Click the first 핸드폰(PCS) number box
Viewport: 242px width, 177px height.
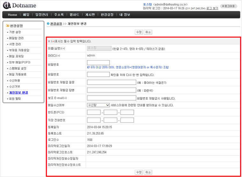94,112
